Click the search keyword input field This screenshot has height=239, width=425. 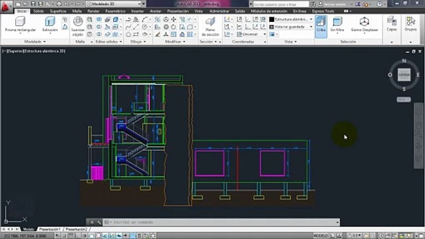coord(281,4)
